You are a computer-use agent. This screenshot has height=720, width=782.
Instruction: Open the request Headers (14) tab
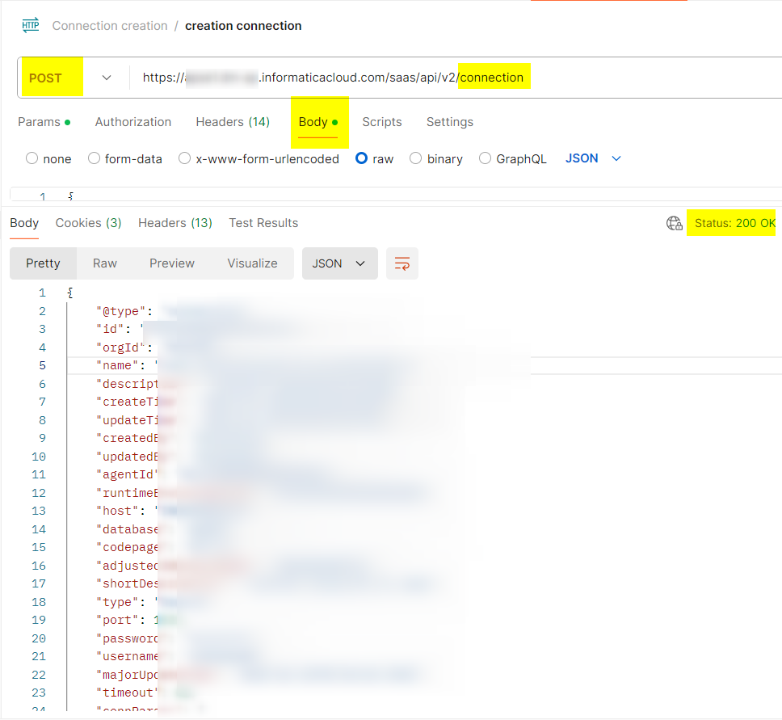233,122
